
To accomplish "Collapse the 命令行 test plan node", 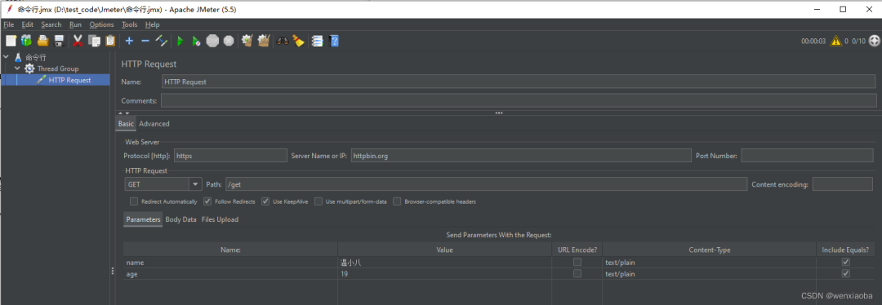I will tap(6, 57).
